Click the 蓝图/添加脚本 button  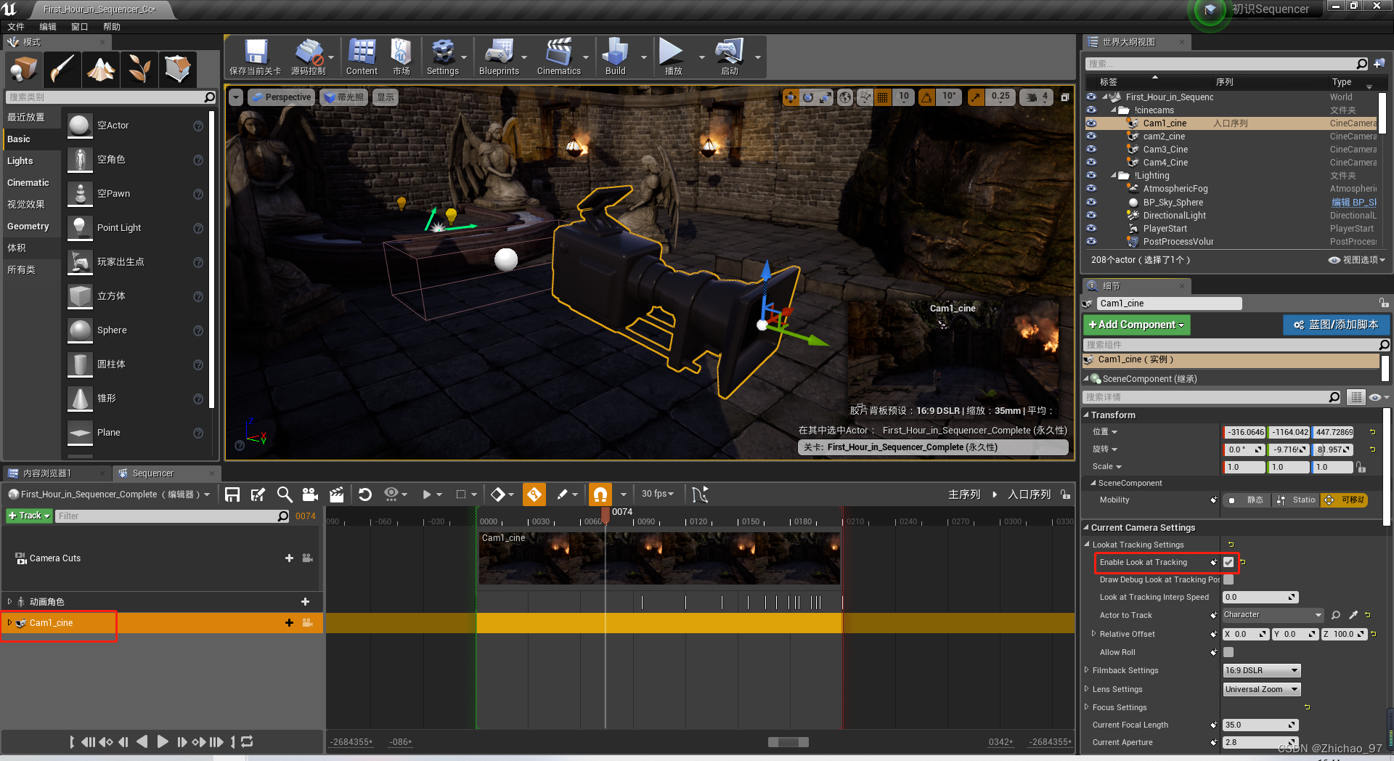tap(1336, 325)
